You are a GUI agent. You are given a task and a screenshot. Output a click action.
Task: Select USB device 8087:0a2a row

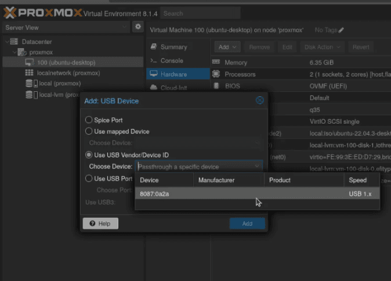(257, 194)
